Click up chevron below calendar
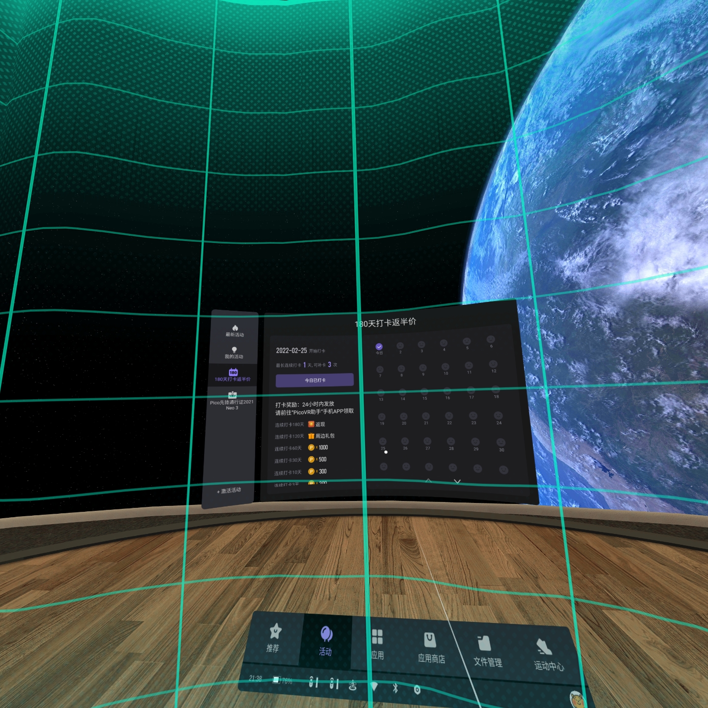The image size is (708, 708). click(428, 480)
